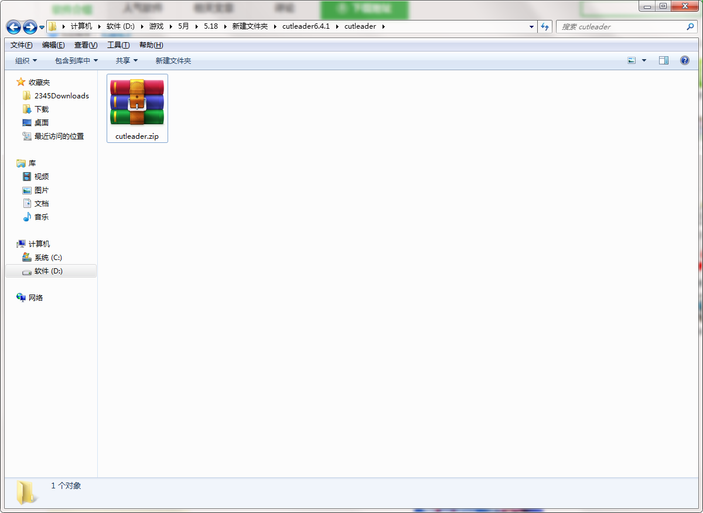Open 下载 folder in favorites
Image resolution: width=703 pixels, height=513 pixels.
coord(42,109)
